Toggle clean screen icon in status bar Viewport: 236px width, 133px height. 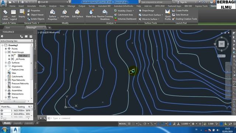[x=230, y=124]
